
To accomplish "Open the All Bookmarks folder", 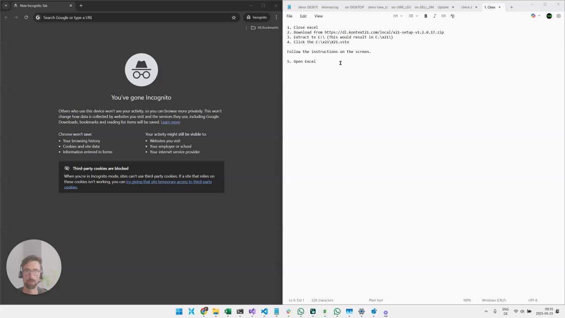I will 264,27.
